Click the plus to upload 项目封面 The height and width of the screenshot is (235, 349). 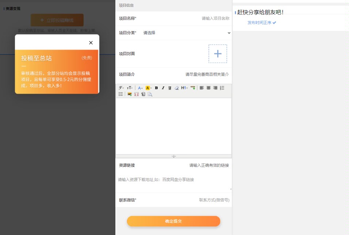(x=218, y=54)
